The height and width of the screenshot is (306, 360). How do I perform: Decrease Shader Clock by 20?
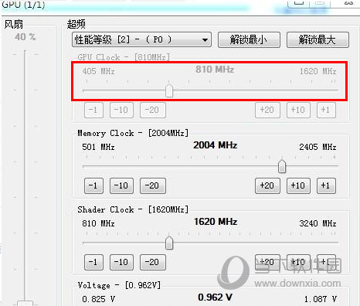[x=153, y=262]
